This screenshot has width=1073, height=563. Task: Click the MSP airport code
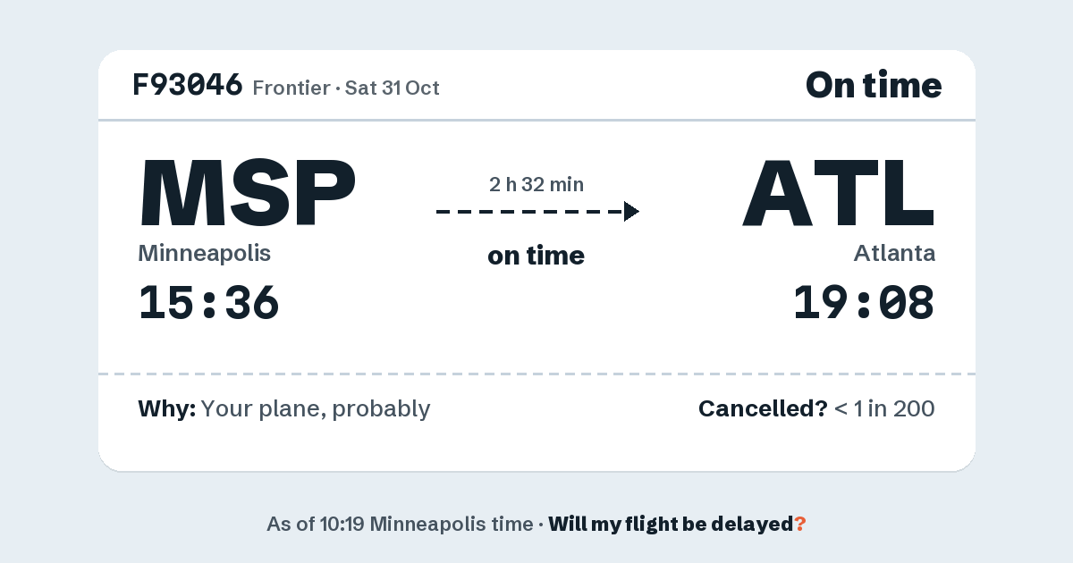click(x=248, y=193)
